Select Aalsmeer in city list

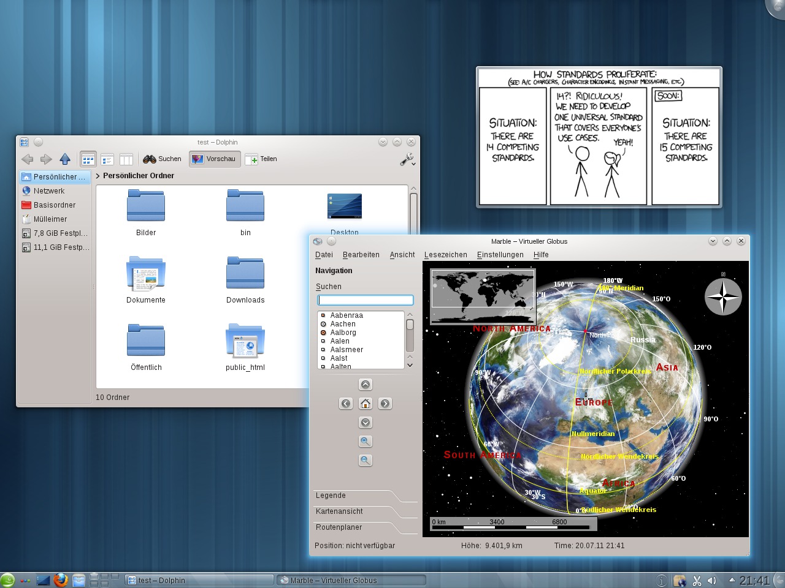(347, 350)
